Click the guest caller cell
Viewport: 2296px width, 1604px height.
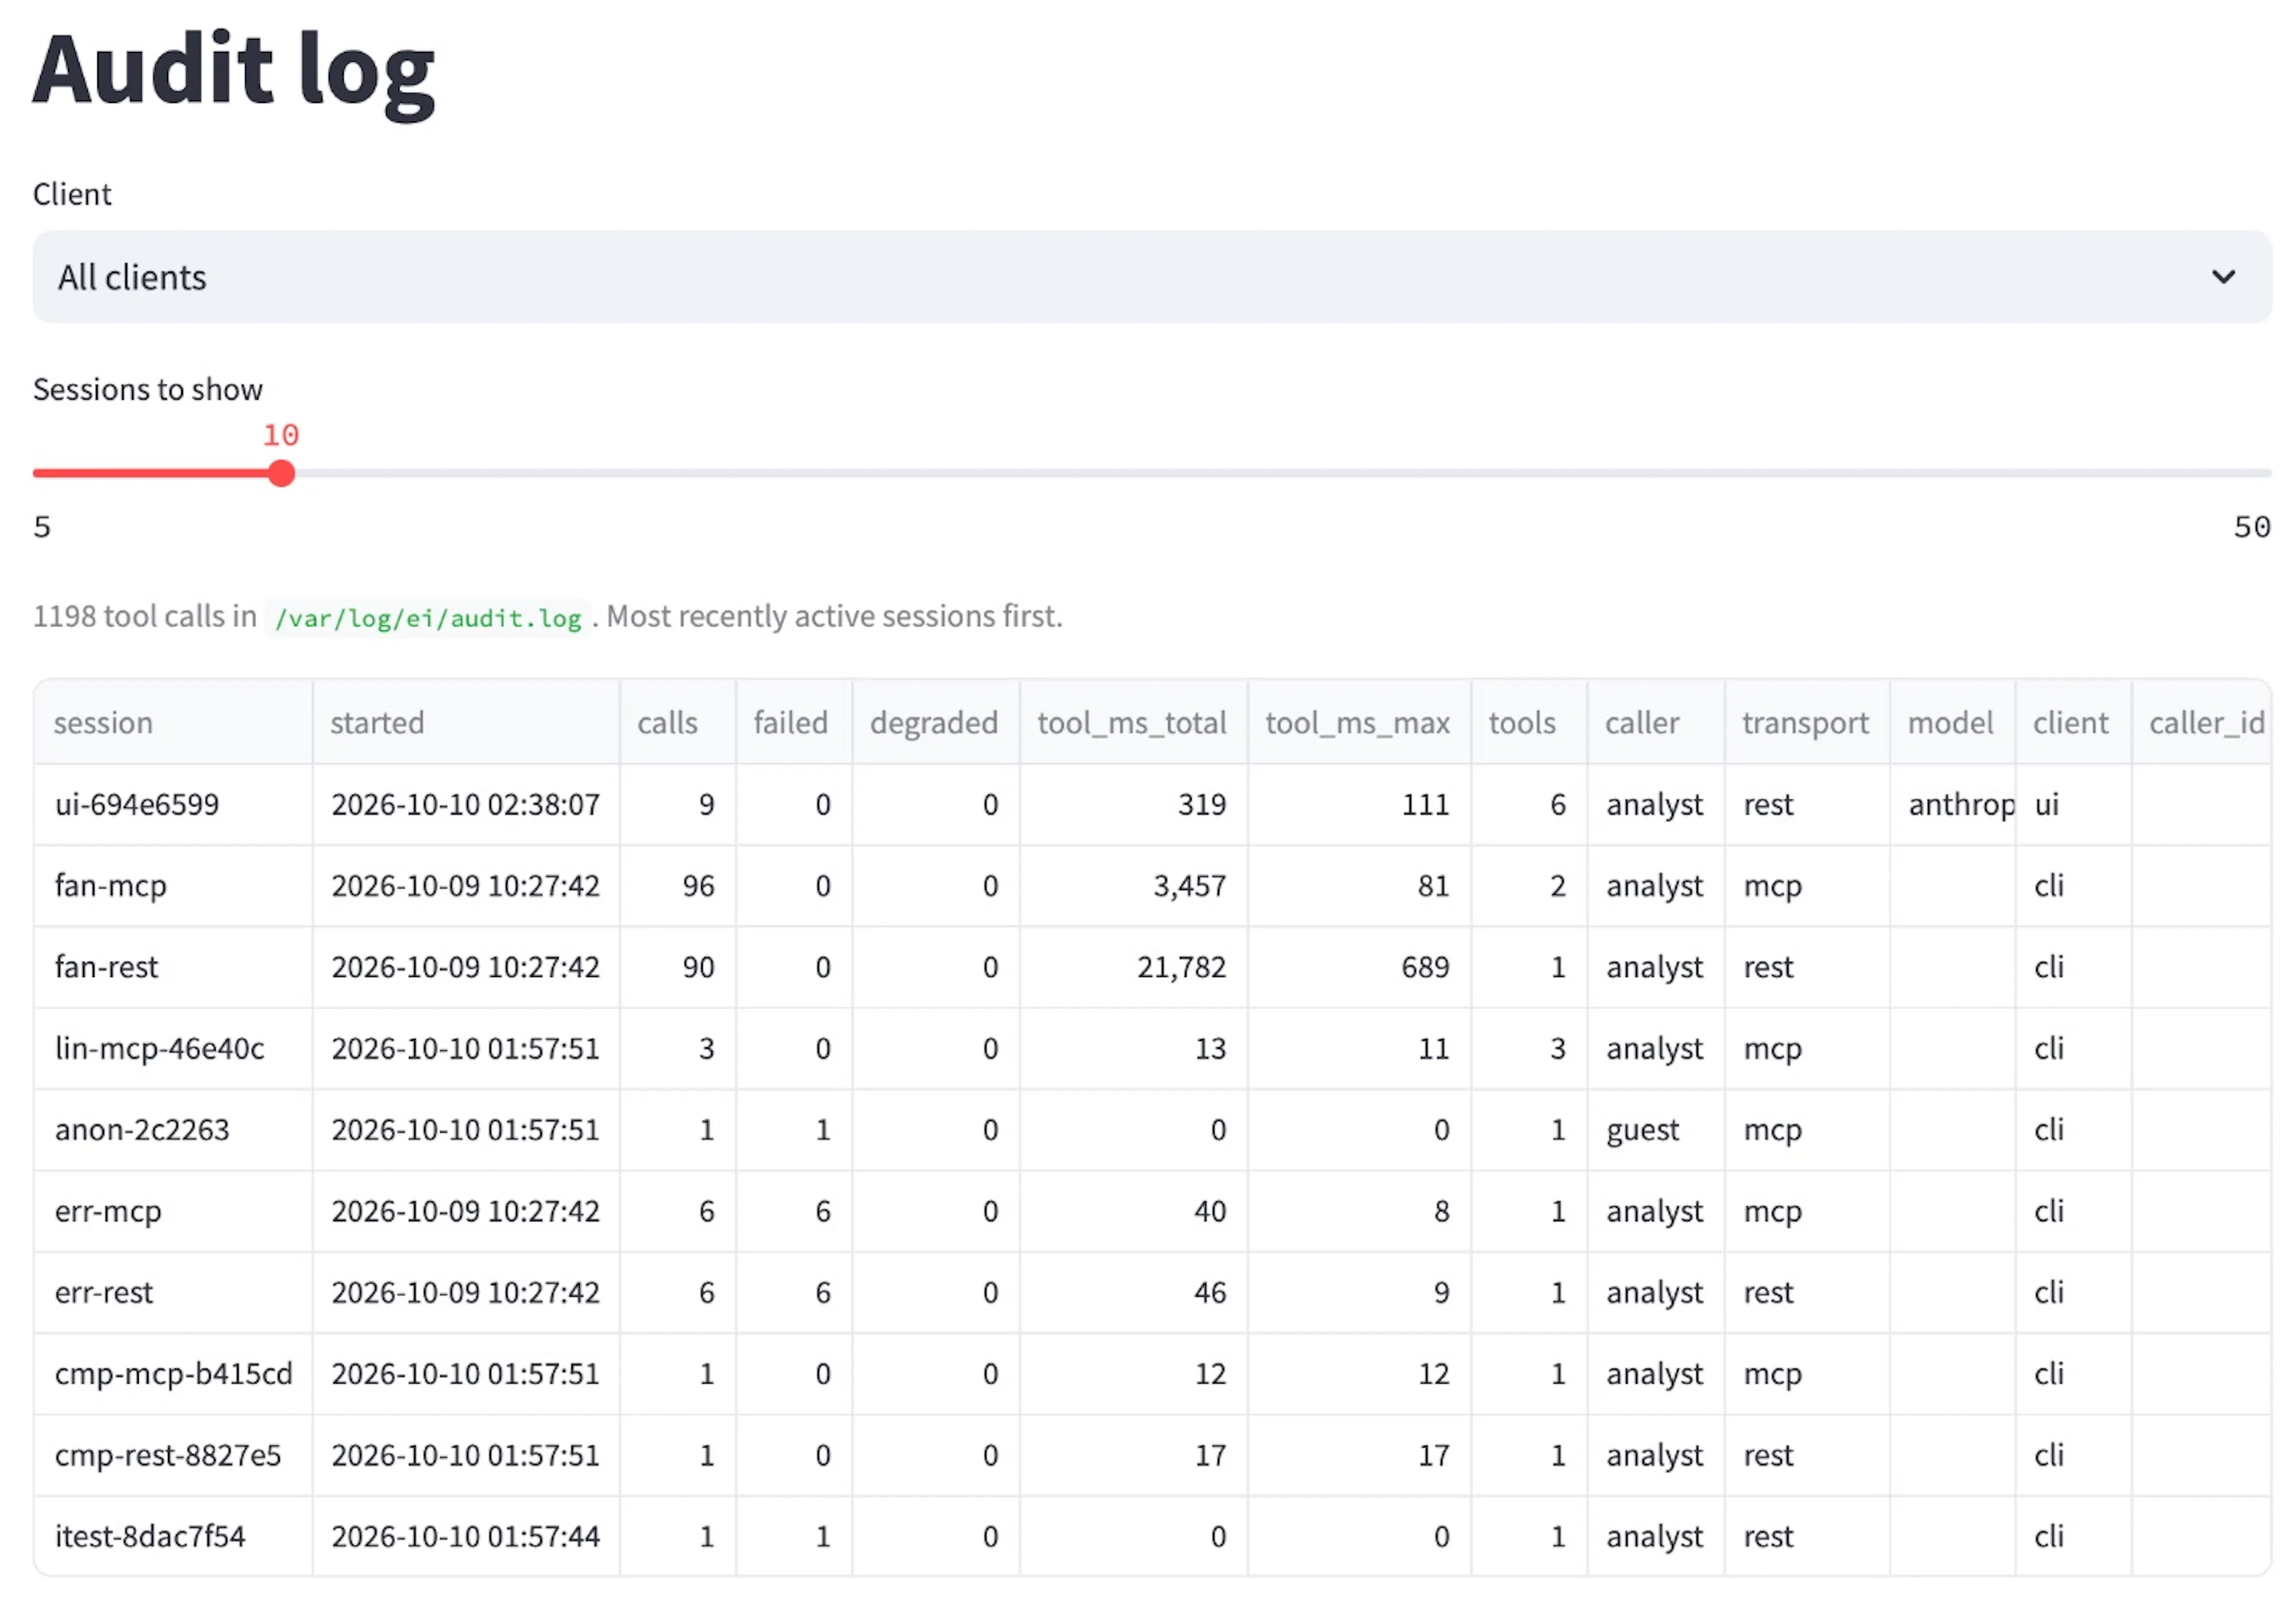coord(1656,1129)
